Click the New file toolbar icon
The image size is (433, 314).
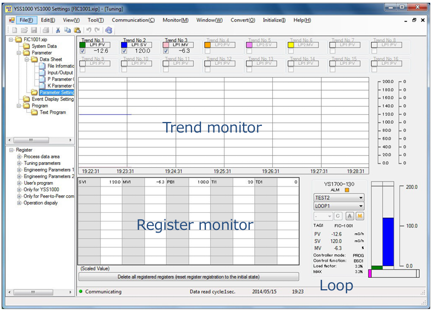[14, 30]
